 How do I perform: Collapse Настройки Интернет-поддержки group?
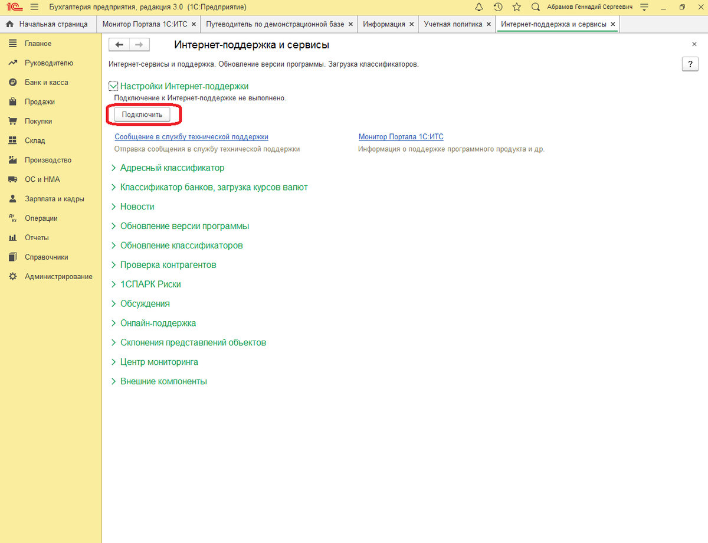tap(114, 86)
